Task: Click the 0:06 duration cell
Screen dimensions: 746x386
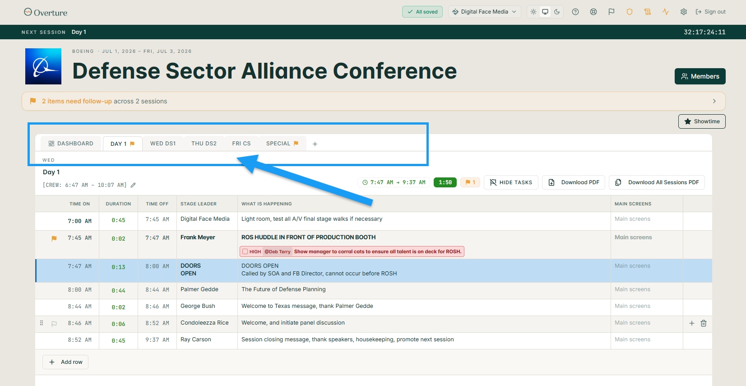Action: pyautogui.click(x=118, y=324)
